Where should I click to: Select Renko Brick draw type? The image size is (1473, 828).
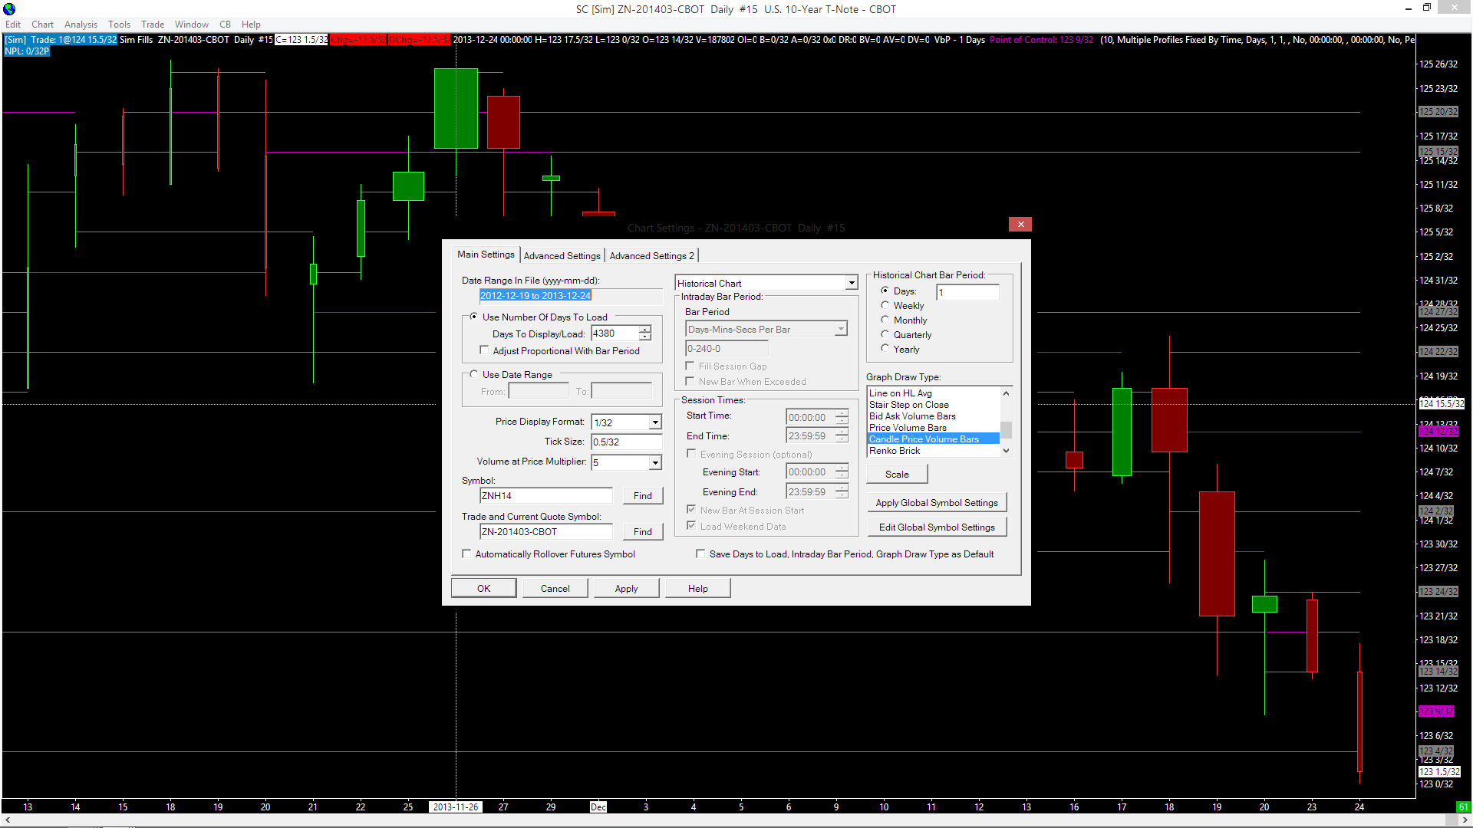[895, 451]
